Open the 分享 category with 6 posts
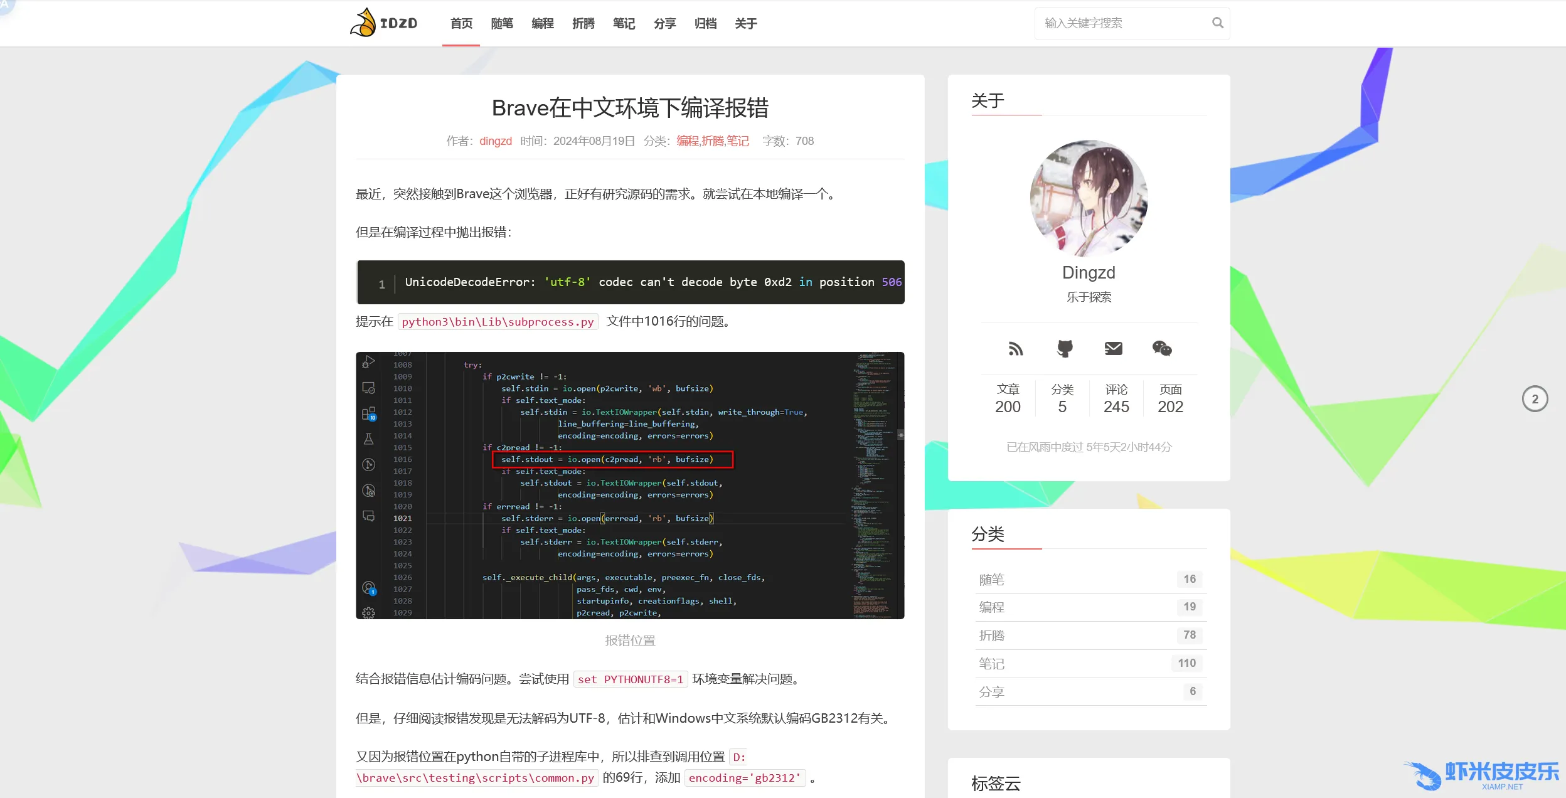Screen dimensions: 1566x798 [991, 692]
